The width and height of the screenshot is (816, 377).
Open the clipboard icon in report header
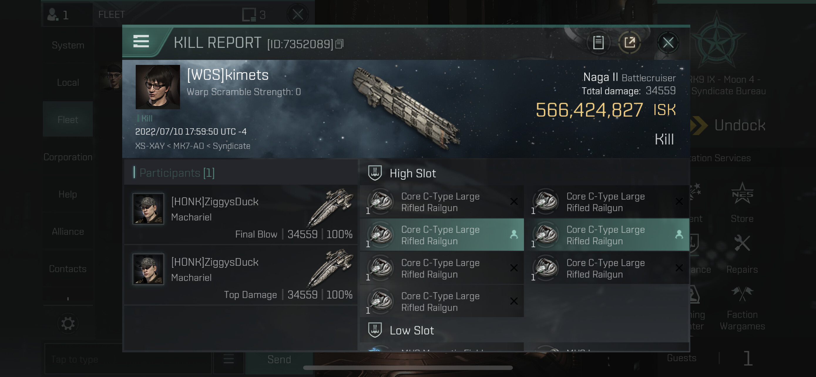click(x=598, y=43)
